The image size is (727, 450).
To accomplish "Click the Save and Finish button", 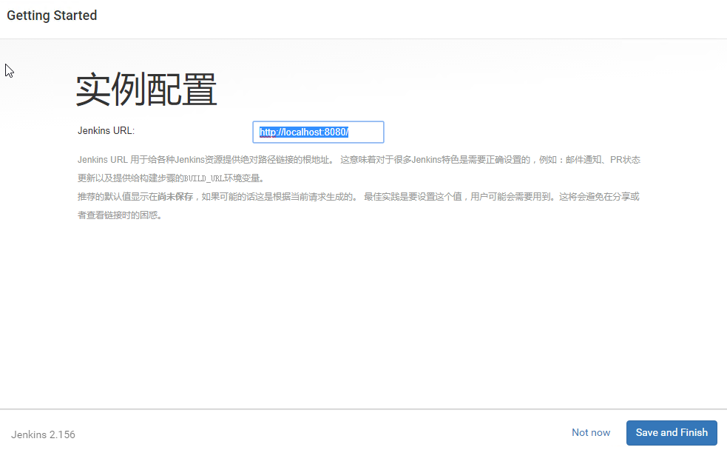I will pos(672,432).
